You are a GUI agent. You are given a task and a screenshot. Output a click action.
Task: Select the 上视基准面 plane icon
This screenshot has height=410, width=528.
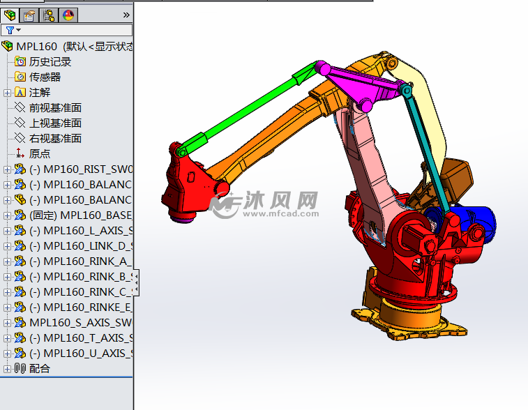coord(20,123)
